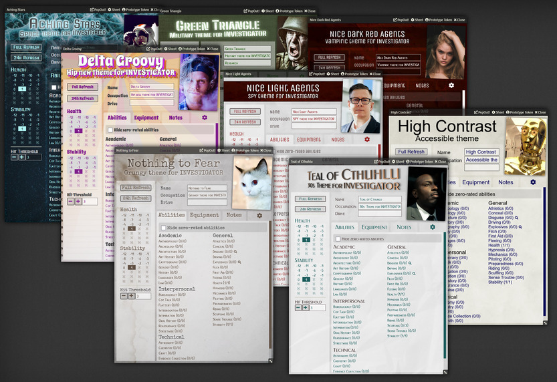The width and height of the screenshot is (557, 382).
Task: Open Equipment tab in Nothing to Fear
Action: (x=204, y=215)
